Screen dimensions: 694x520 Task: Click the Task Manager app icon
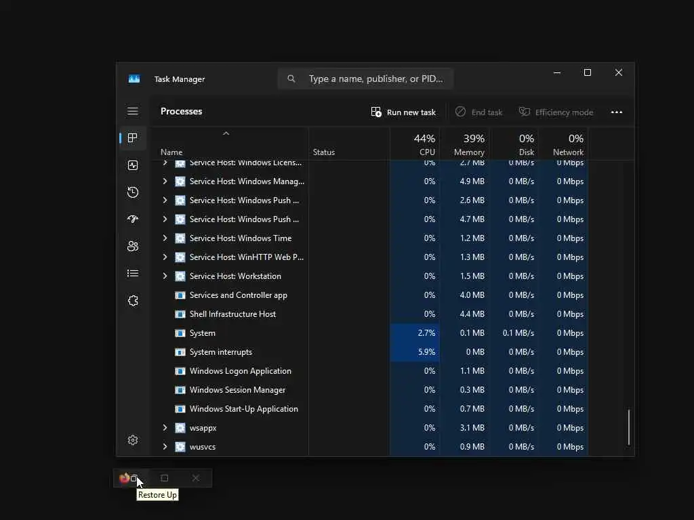pos(134,79)
